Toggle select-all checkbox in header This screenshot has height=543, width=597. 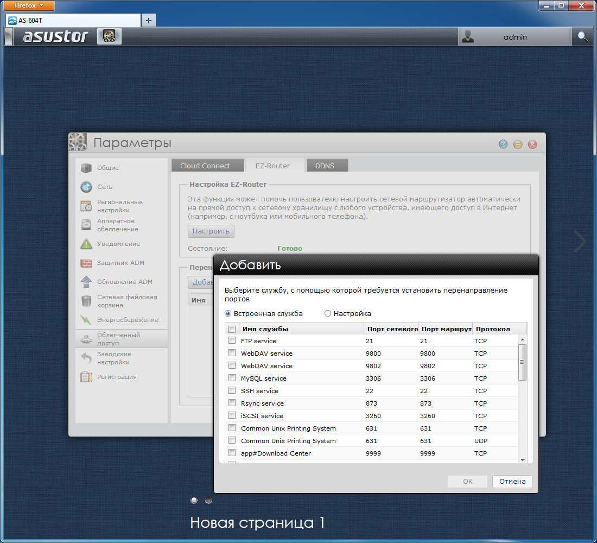click(x=232, y=329)
